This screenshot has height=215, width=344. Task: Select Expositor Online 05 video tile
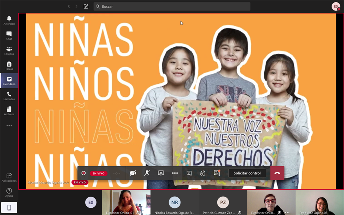pyautogui.click(x=320, y=202)
